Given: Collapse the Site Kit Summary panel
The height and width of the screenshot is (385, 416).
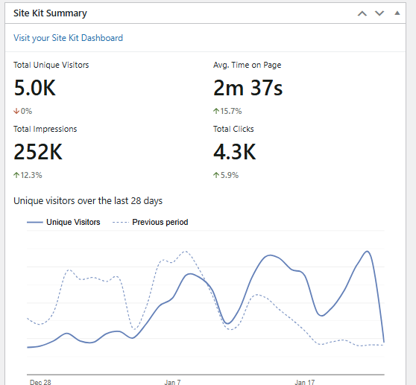Looking at the screenshot, I should pos(397,13).
